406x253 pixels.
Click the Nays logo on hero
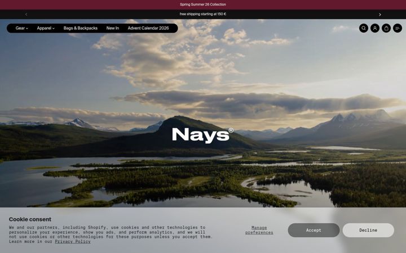(203, 135)
